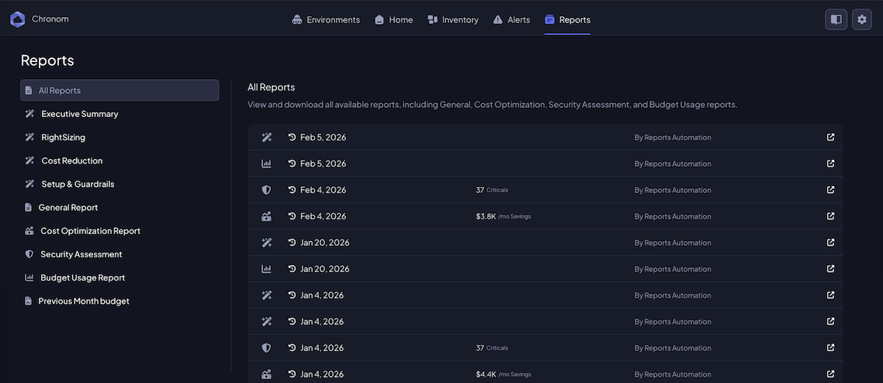Open external link for the Feb 4 Criticals report
Viewport: 883px width, 383px height.
click(x=831, y=189)
